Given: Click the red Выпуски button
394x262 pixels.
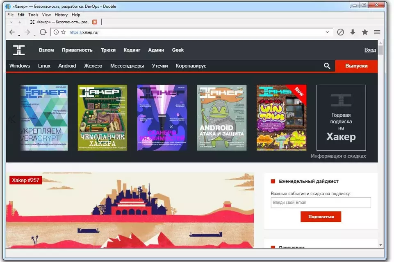Looking at the screenshot, I should tap(356, 66).
